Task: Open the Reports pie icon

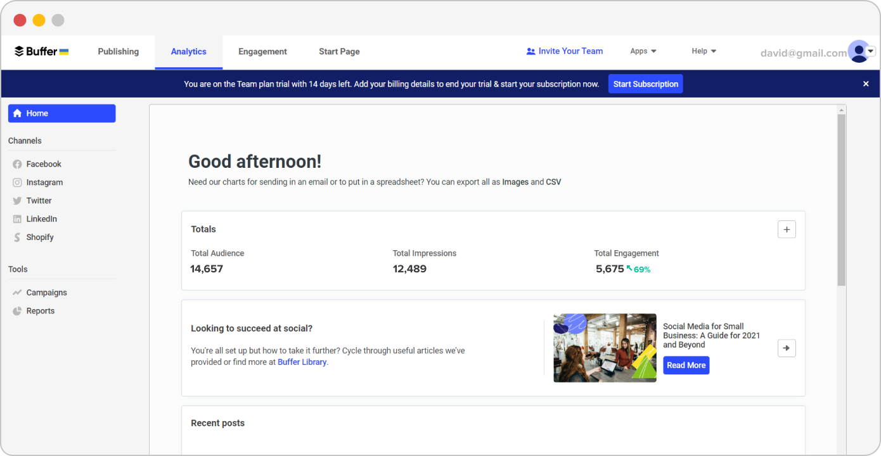Action: [17, 311]
